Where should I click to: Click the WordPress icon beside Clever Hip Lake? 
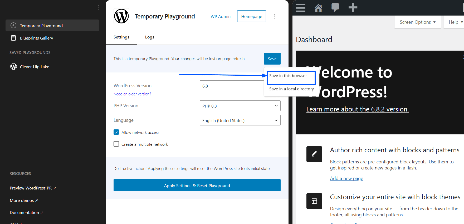(x=13, y=67)
